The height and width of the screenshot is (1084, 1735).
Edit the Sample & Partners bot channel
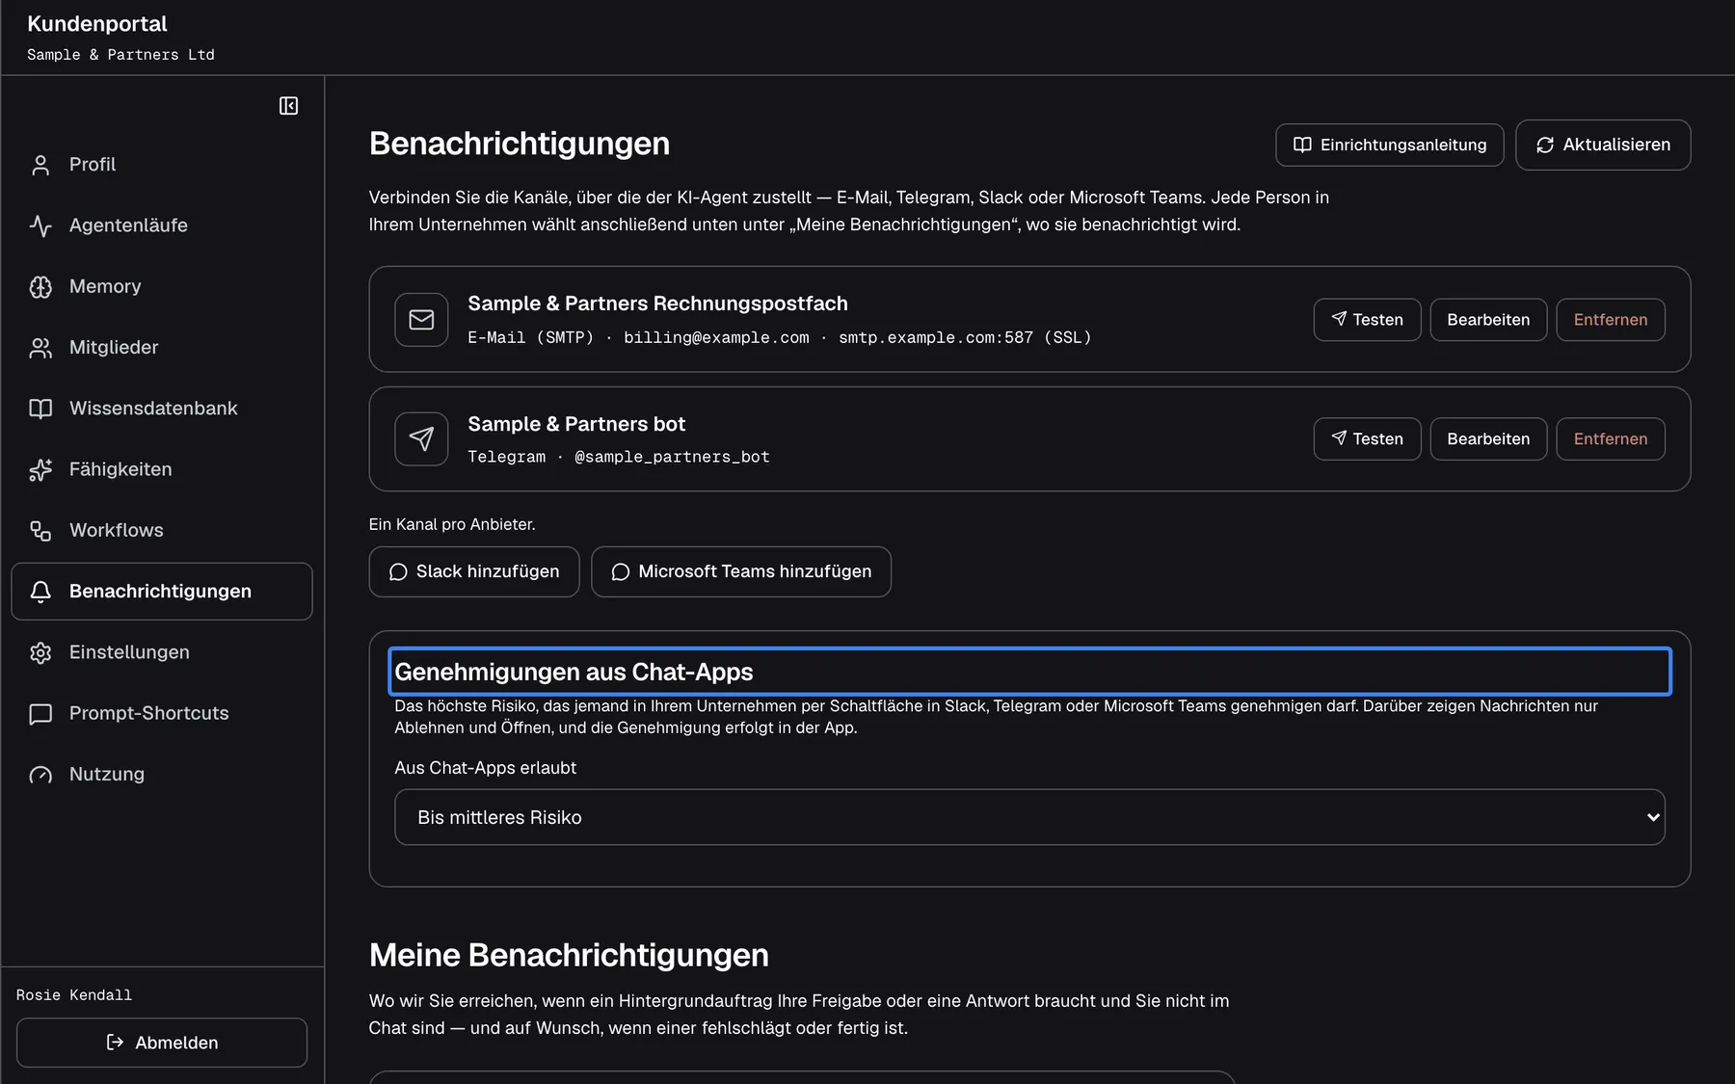point(1488,439)
